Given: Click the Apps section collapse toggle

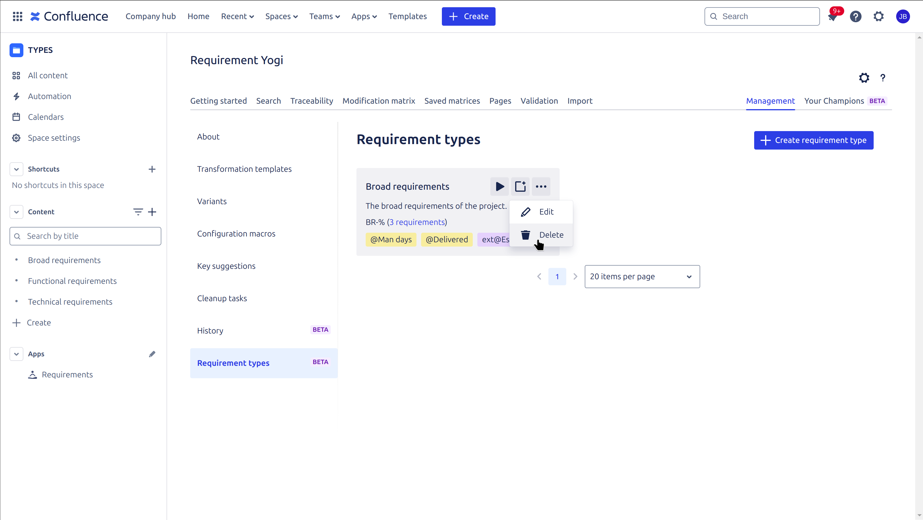Looking at the screenshot, I should tap(15, 354).
